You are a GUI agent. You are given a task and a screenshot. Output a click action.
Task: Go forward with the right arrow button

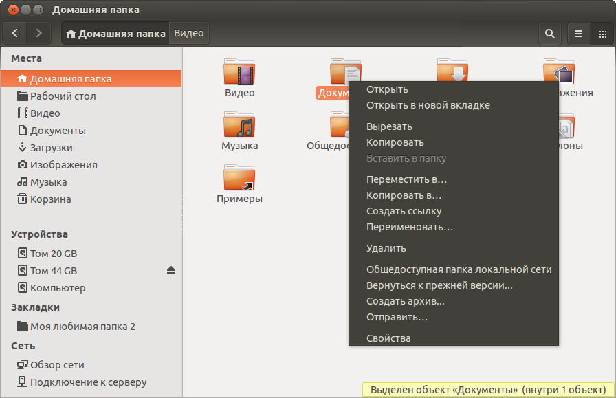[x=38, y=33]
